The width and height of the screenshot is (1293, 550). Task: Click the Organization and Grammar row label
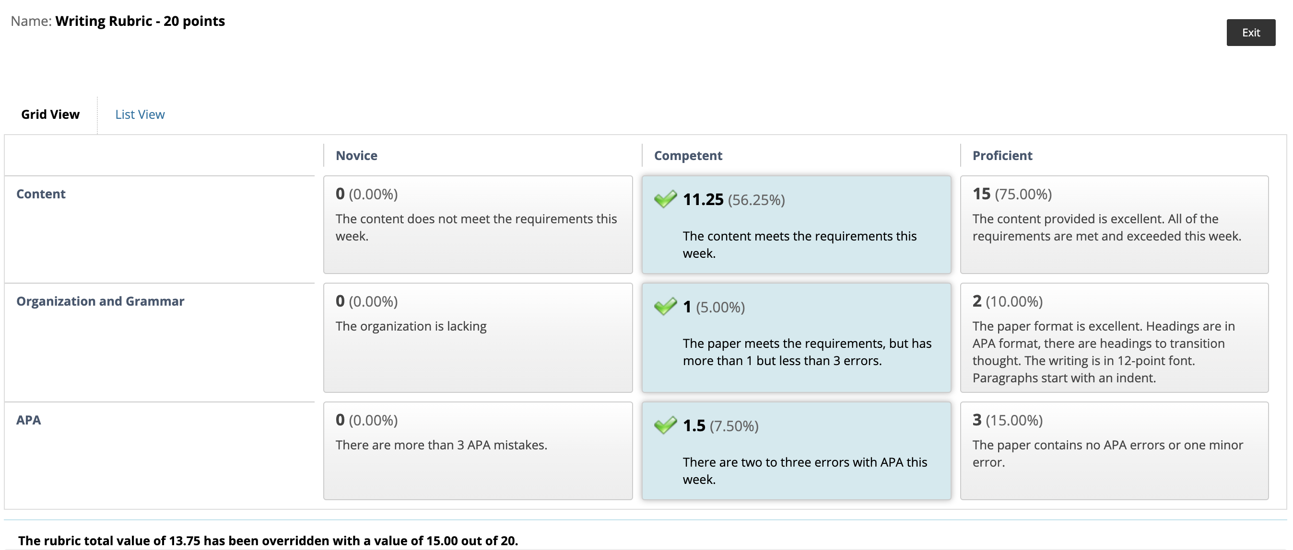[100, 301]
